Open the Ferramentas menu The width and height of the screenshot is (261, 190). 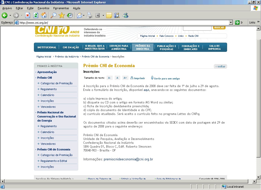61,8
